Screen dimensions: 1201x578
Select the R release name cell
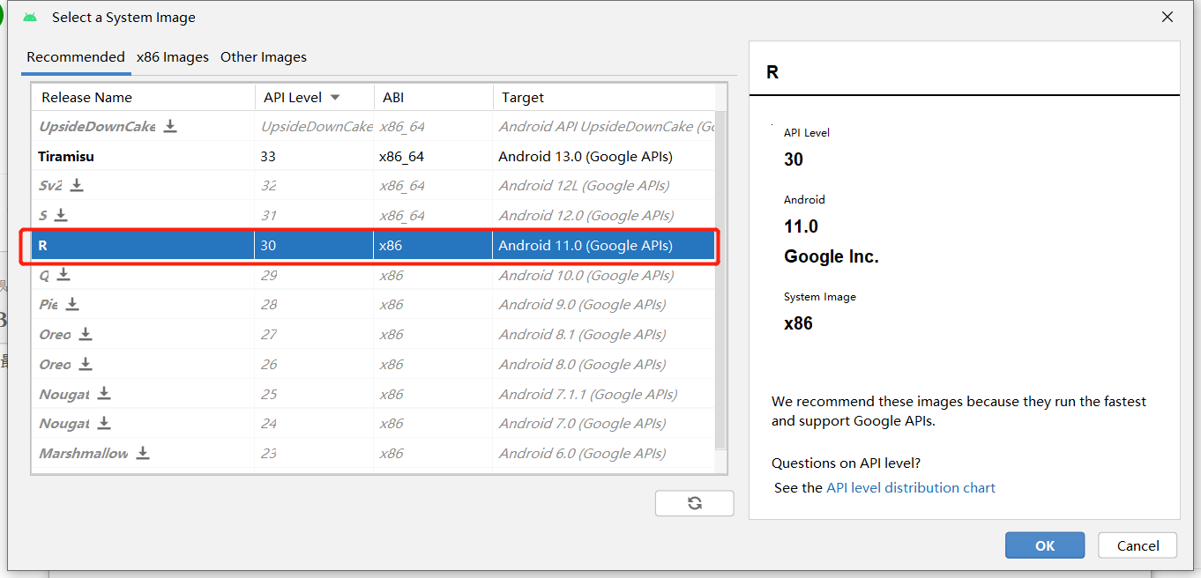143,245
